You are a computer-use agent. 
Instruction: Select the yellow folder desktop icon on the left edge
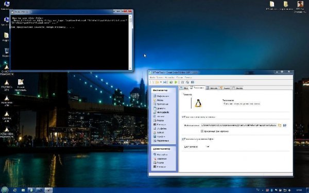(x=6, y=37)
